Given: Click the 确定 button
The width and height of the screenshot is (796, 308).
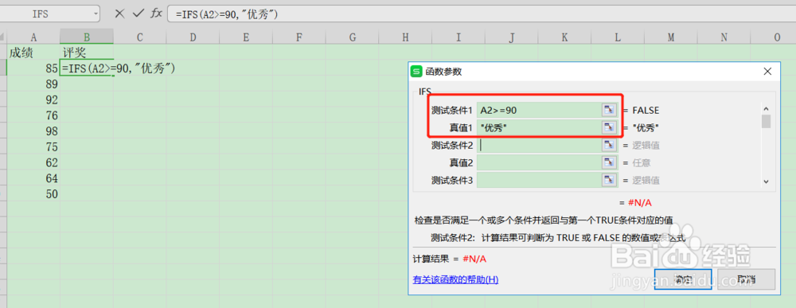Looking at the screenshot, I should (683, 279).
